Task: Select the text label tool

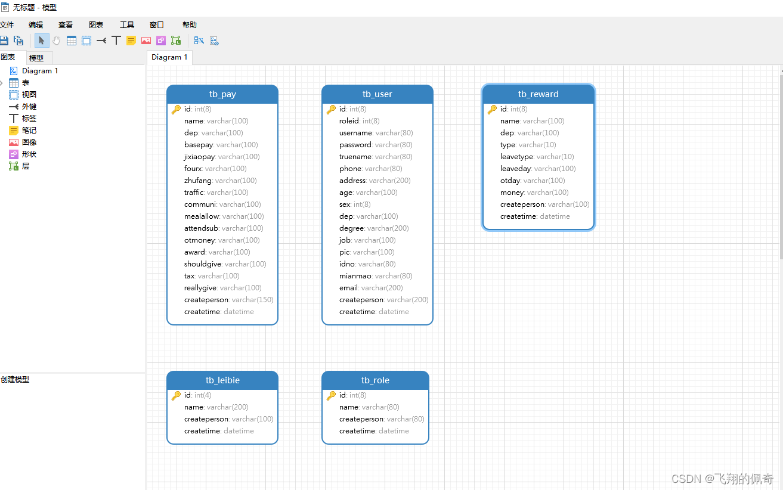Action: pos(116,41)
